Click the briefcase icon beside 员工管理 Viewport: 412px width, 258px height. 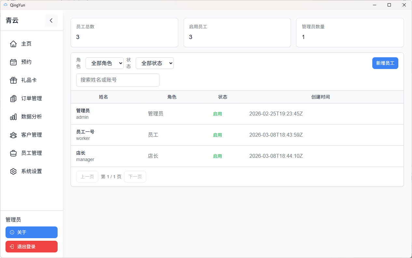[13, 153]
